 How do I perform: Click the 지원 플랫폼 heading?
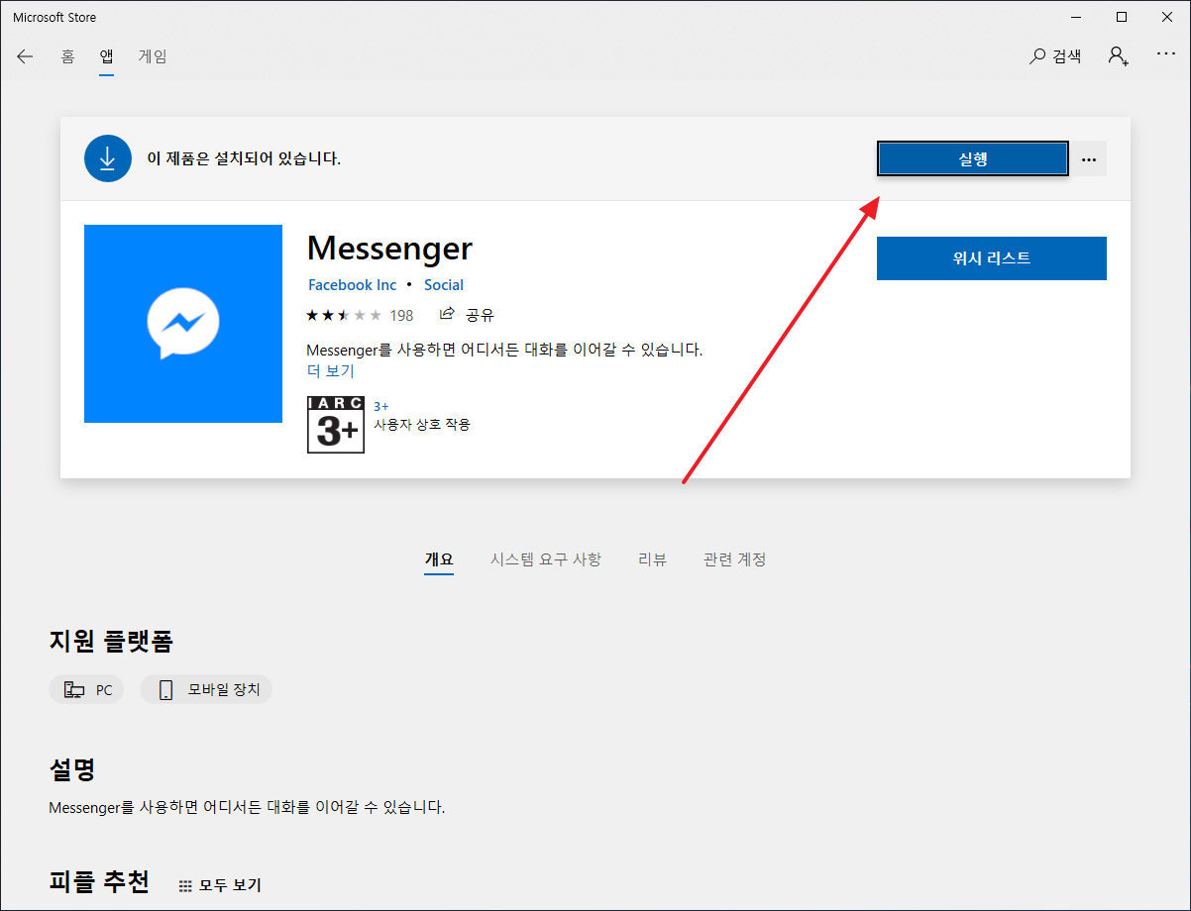[111, 642]
